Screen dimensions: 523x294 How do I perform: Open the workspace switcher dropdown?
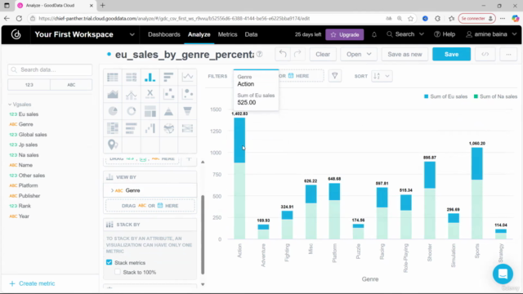132,34
